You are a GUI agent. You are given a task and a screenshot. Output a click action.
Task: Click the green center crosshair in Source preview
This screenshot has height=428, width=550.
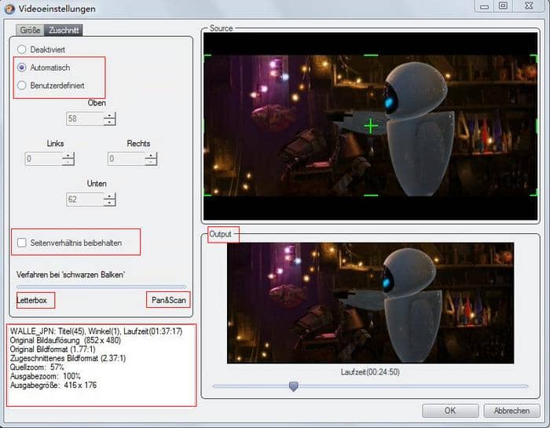coord(371,126)
